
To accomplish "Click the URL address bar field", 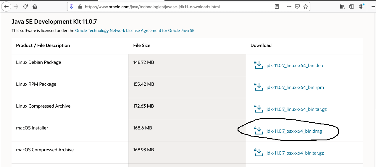I will (x=177, y=6).
